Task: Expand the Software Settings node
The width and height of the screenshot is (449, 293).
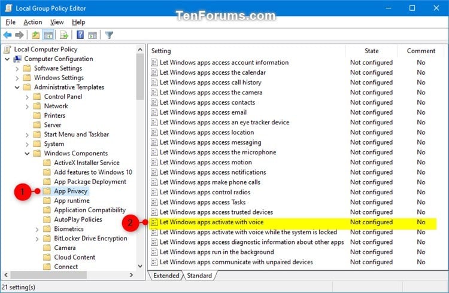Action: tap(17, 69)
